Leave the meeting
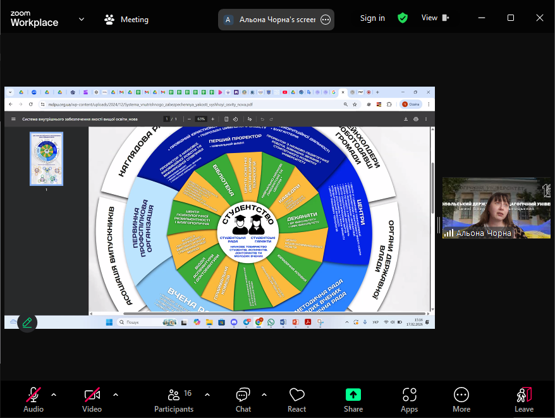This screenshot has height=418, width=555. coord(523,400)
